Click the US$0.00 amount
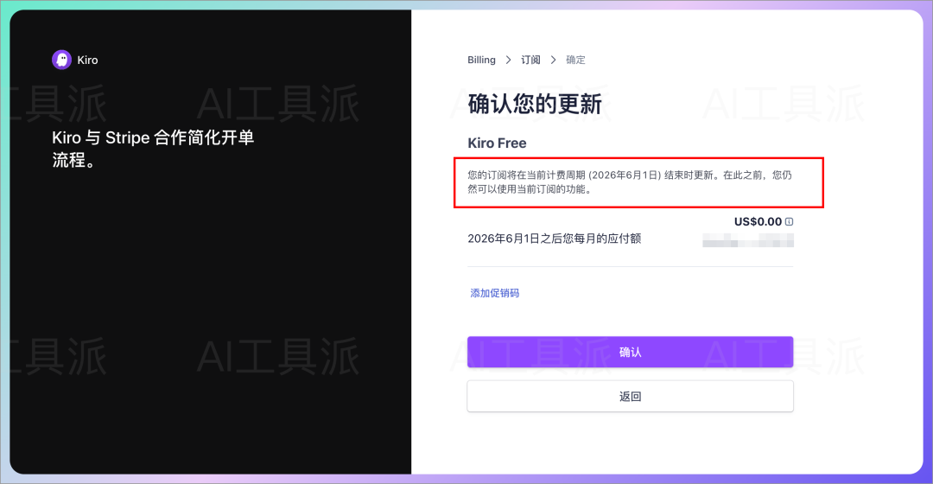 coord(758,221)
